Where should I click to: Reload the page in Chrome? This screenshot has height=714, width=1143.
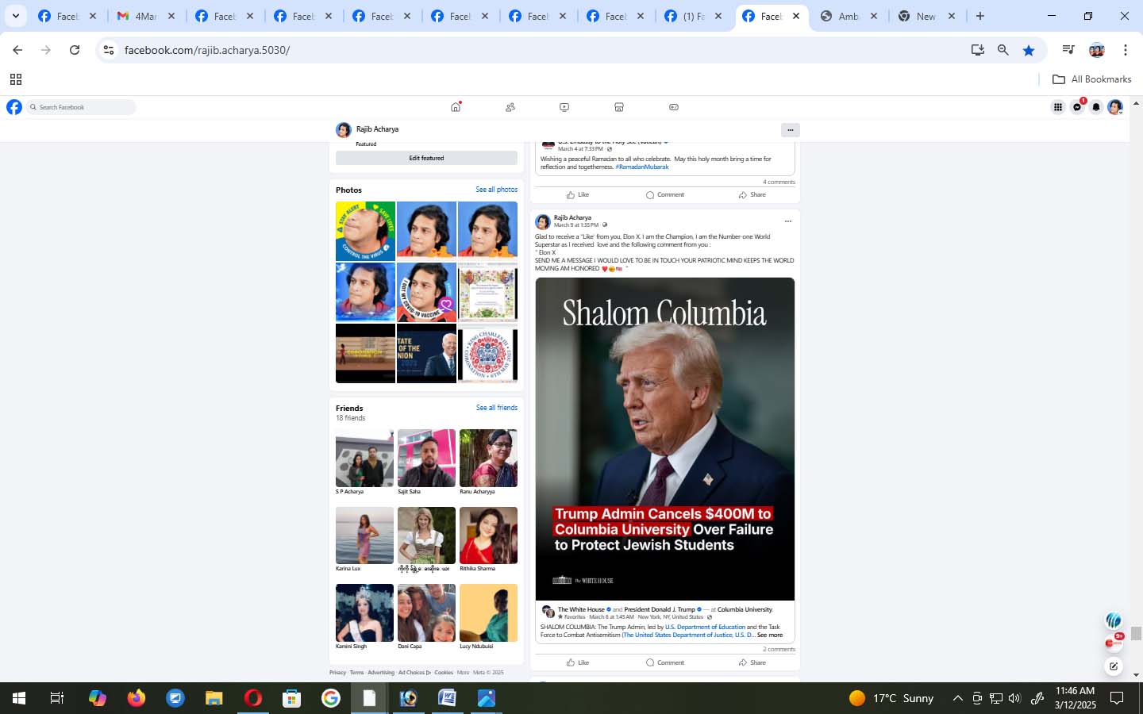pos(75,50)
